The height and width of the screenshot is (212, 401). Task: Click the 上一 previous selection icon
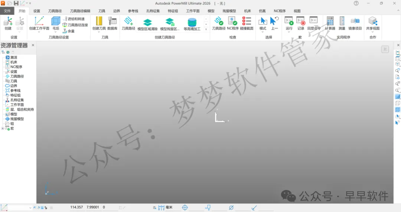click(x=274, y=23)
